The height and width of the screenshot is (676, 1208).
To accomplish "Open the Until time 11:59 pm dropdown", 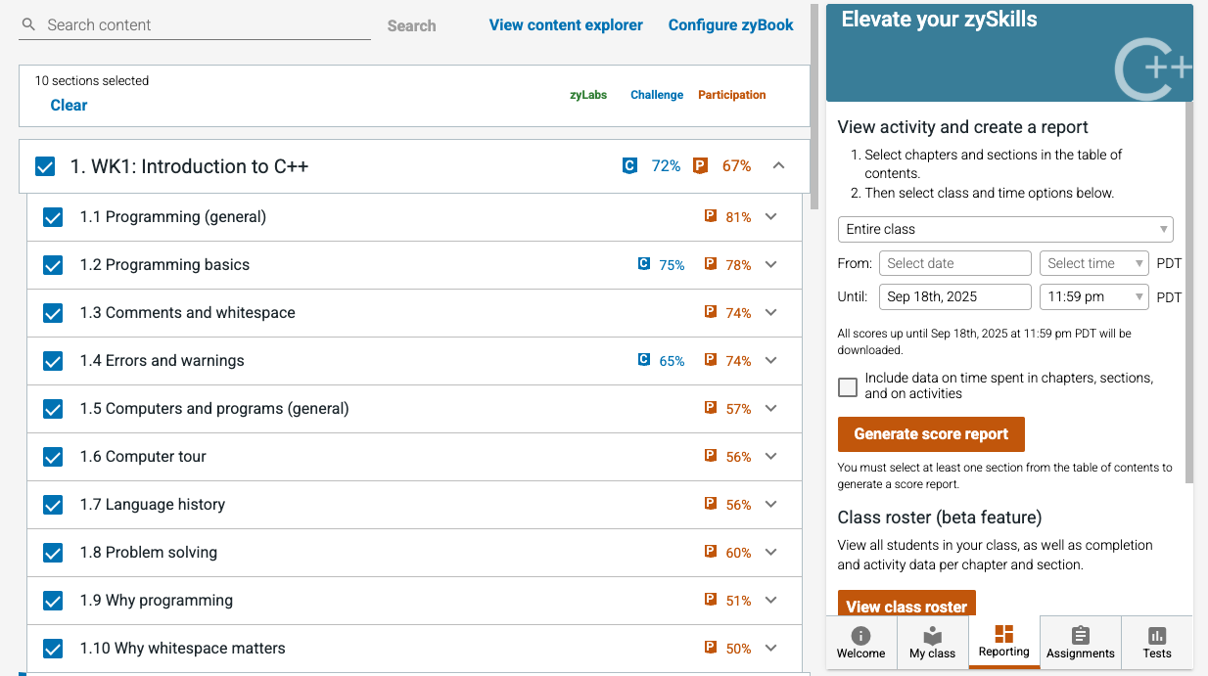I will coord(1093,296).
